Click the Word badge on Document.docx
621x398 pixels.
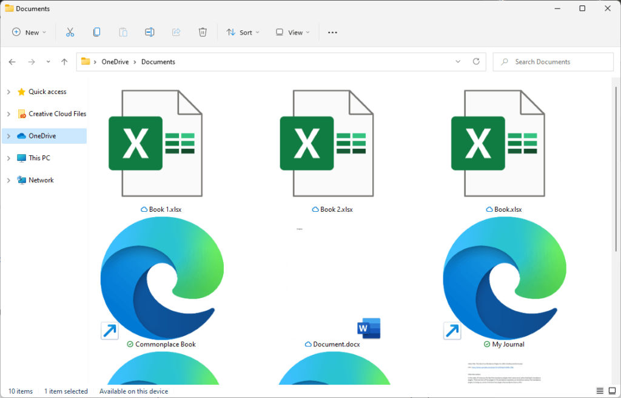[369, 328]
